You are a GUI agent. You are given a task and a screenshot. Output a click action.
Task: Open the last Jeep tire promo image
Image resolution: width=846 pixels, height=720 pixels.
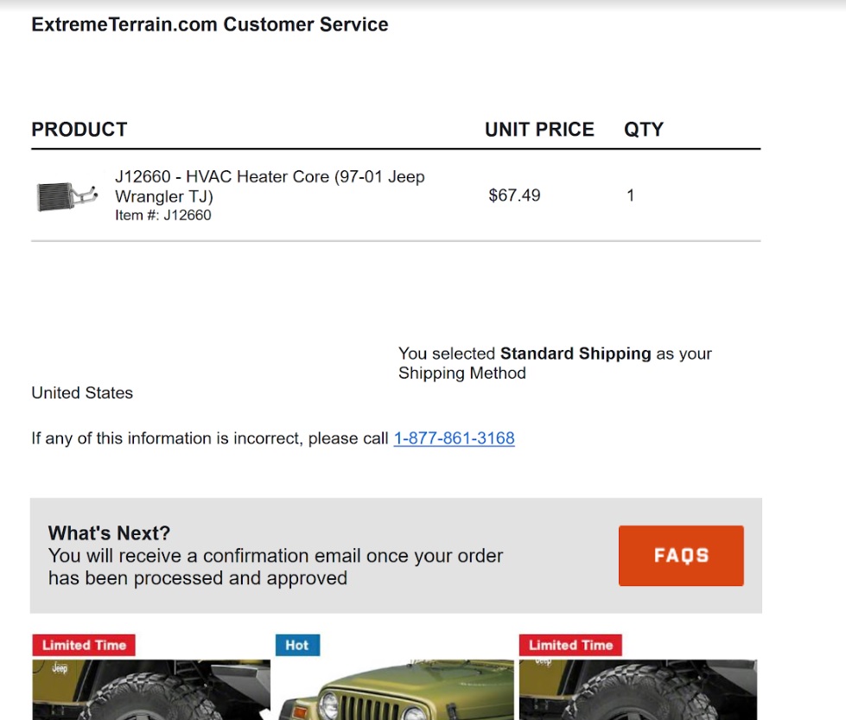[638, 689]
